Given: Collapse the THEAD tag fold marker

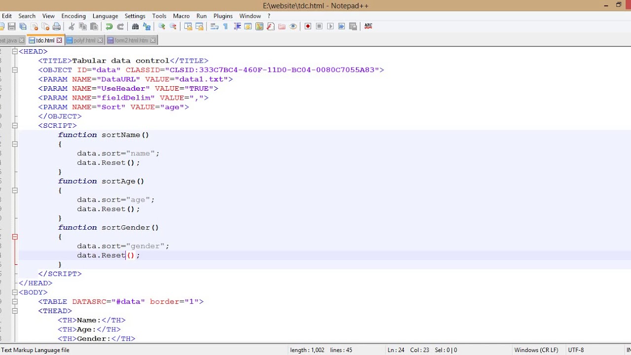Looking at the screenshot, I should click(x=15, y=311).
